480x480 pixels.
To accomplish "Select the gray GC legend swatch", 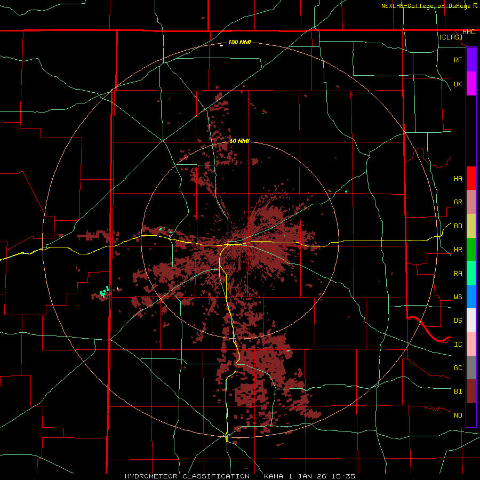I will tap(471, 367).
